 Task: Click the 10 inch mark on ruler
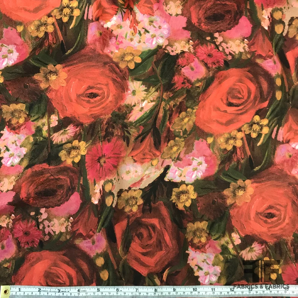(195, 290)
